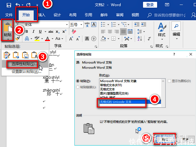The width and height of the screenshot is (196, 147).
Task: Shrink the font size
Action: (78, 39)
